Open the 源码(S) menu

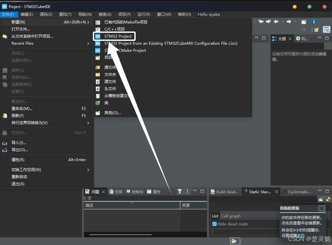click(46, 14)
